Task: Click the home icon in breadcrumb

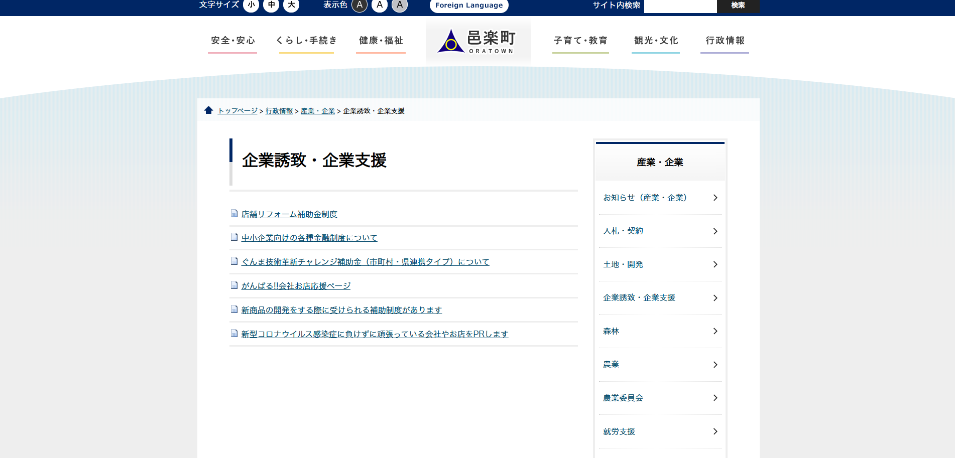Action: pos(209,110)
